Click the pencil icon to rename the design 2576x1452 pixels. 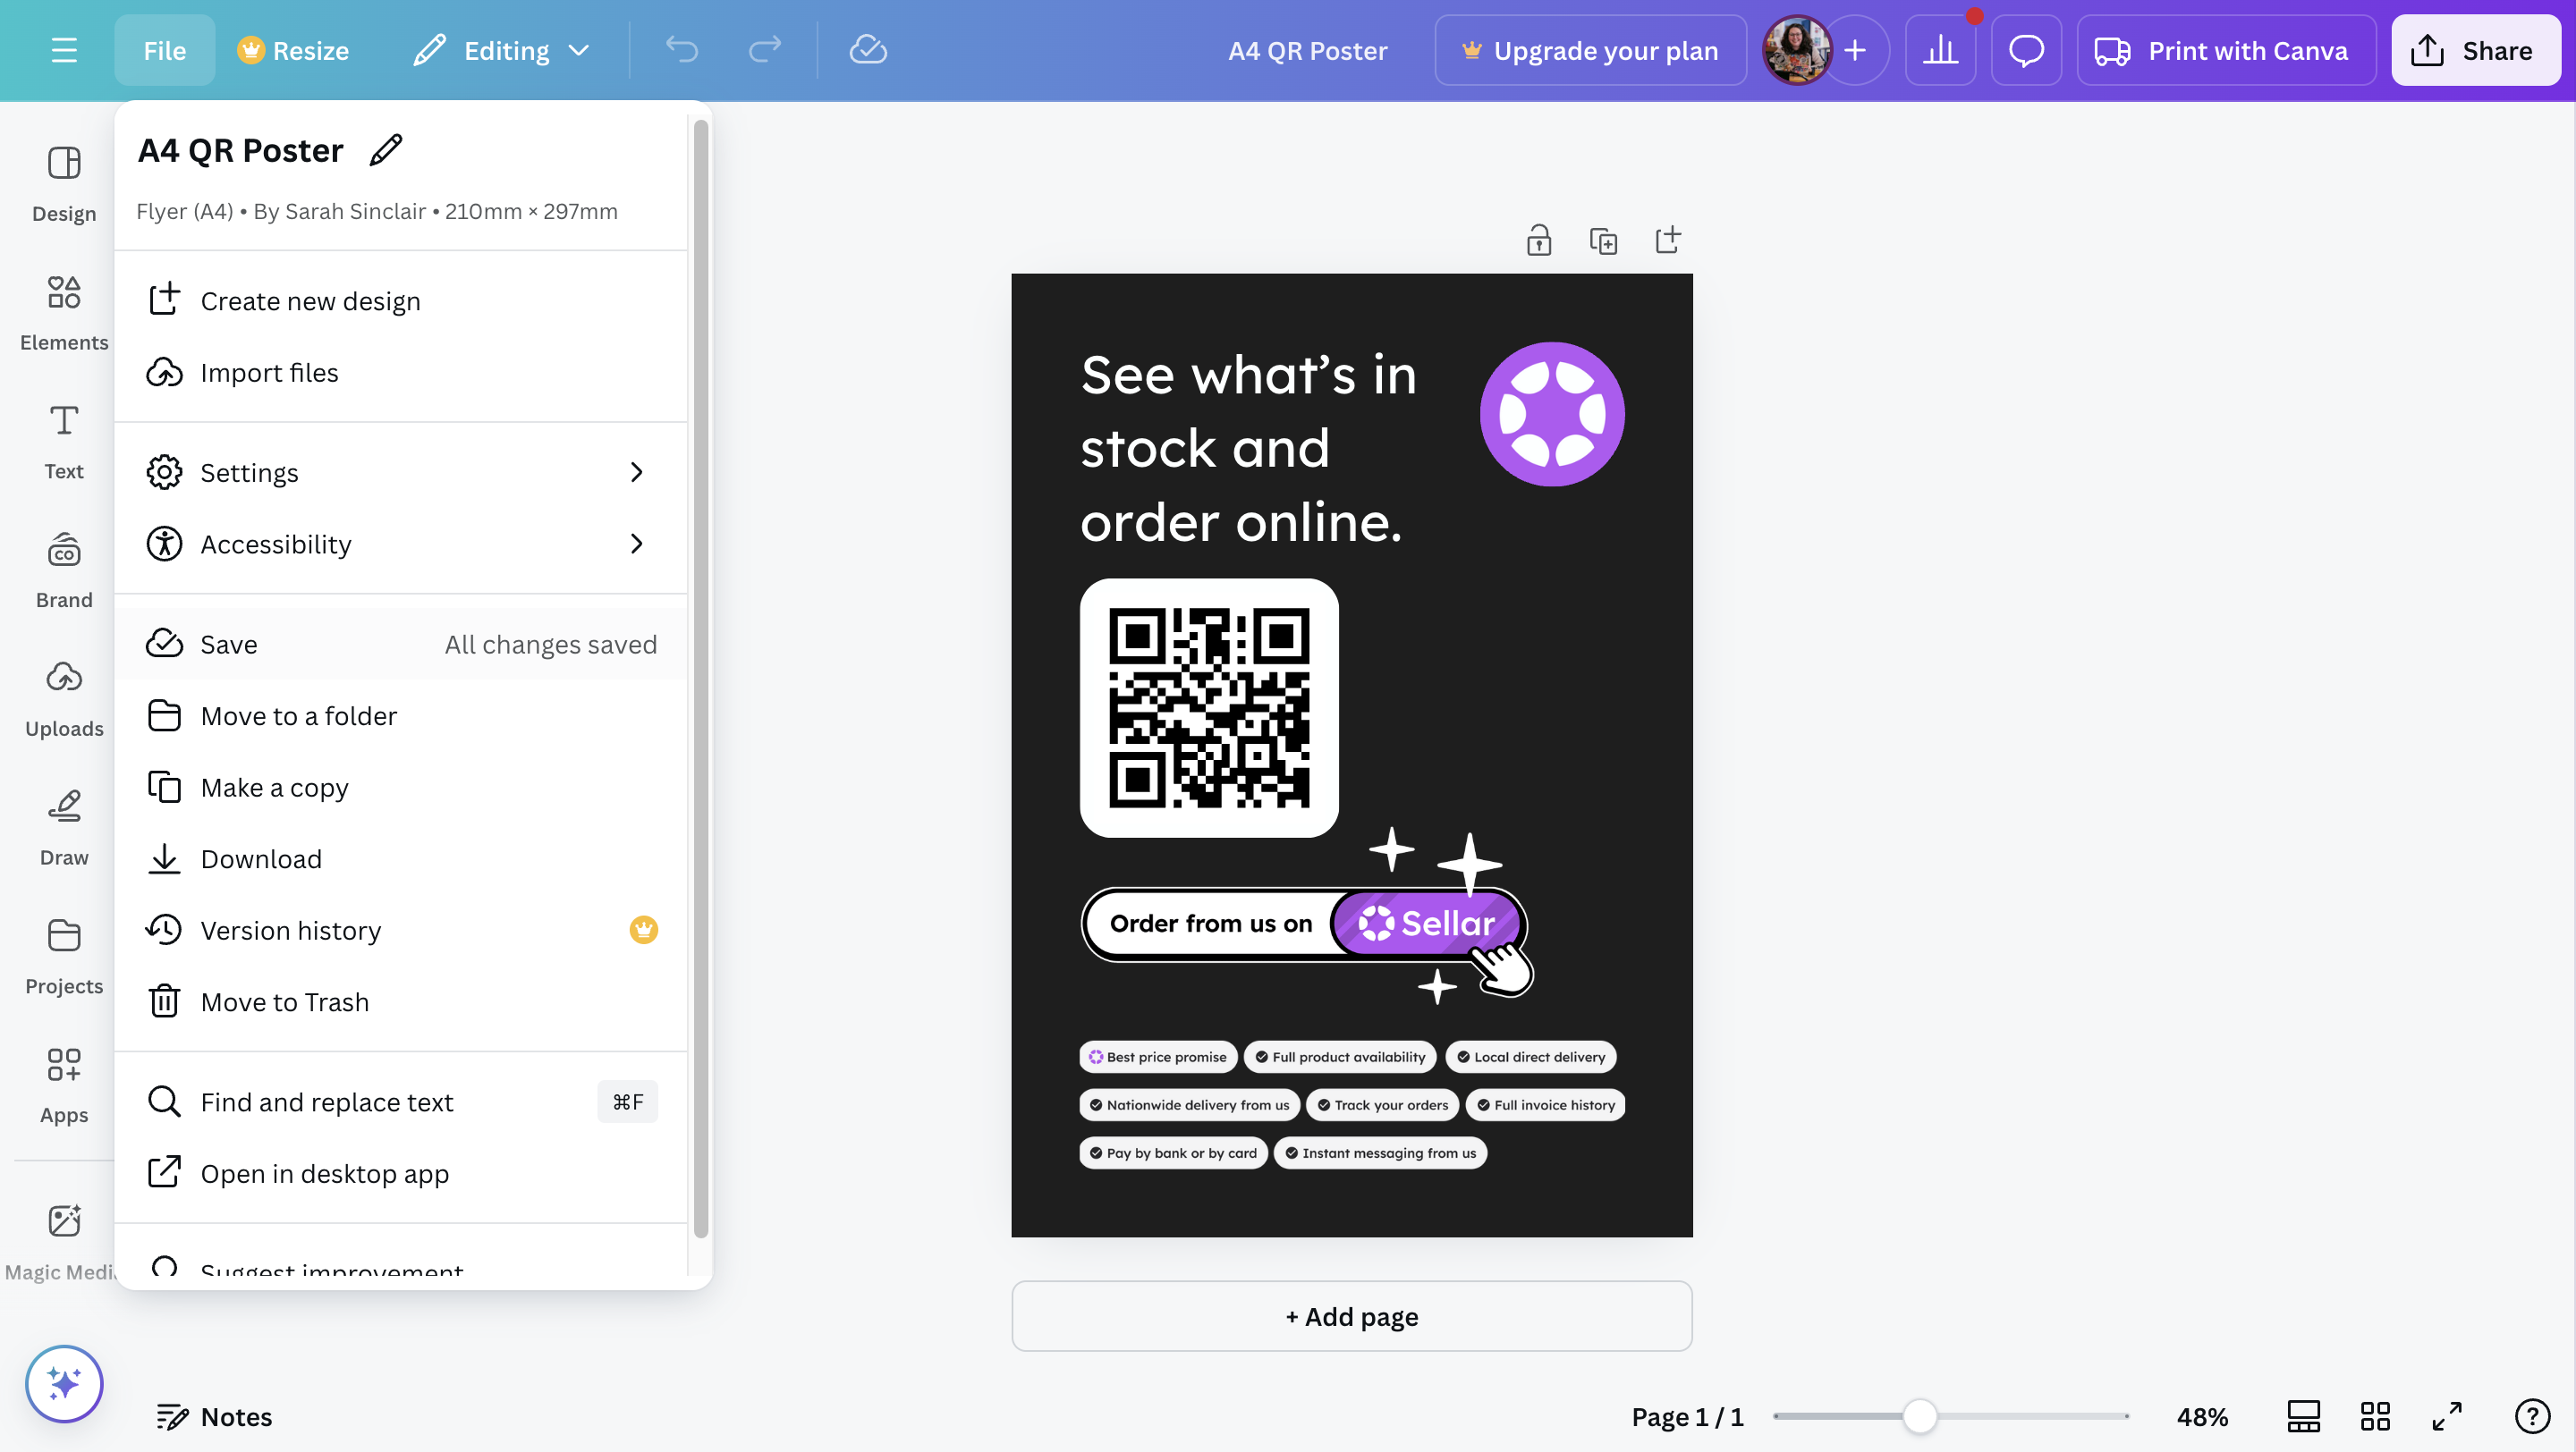coord(386,150)
